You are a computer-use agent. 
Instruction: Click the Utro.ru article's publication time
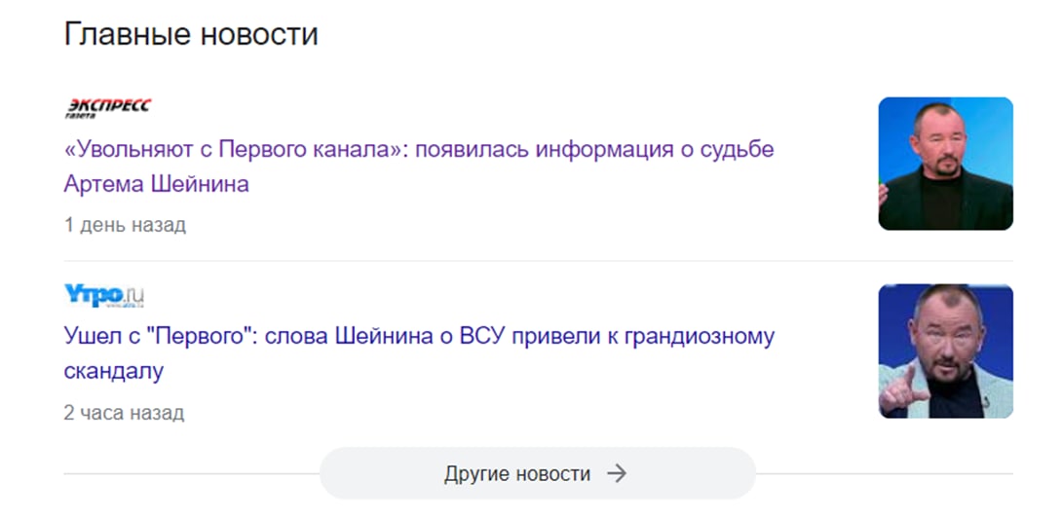click(124, 413)
